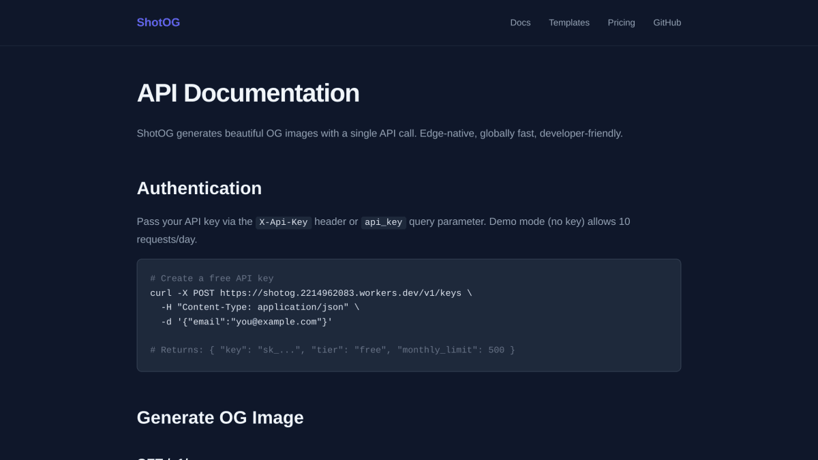Viewport: 818px width, 460px height.
Task: Click the ShotOG intro description paragraph
Action: tap(380, 134)
